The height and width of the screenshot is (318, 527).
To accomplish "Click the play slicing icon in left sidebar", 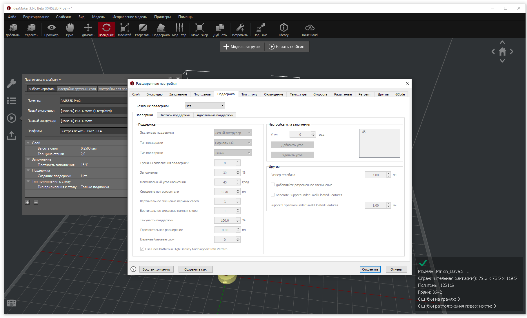I will point(12,118).
